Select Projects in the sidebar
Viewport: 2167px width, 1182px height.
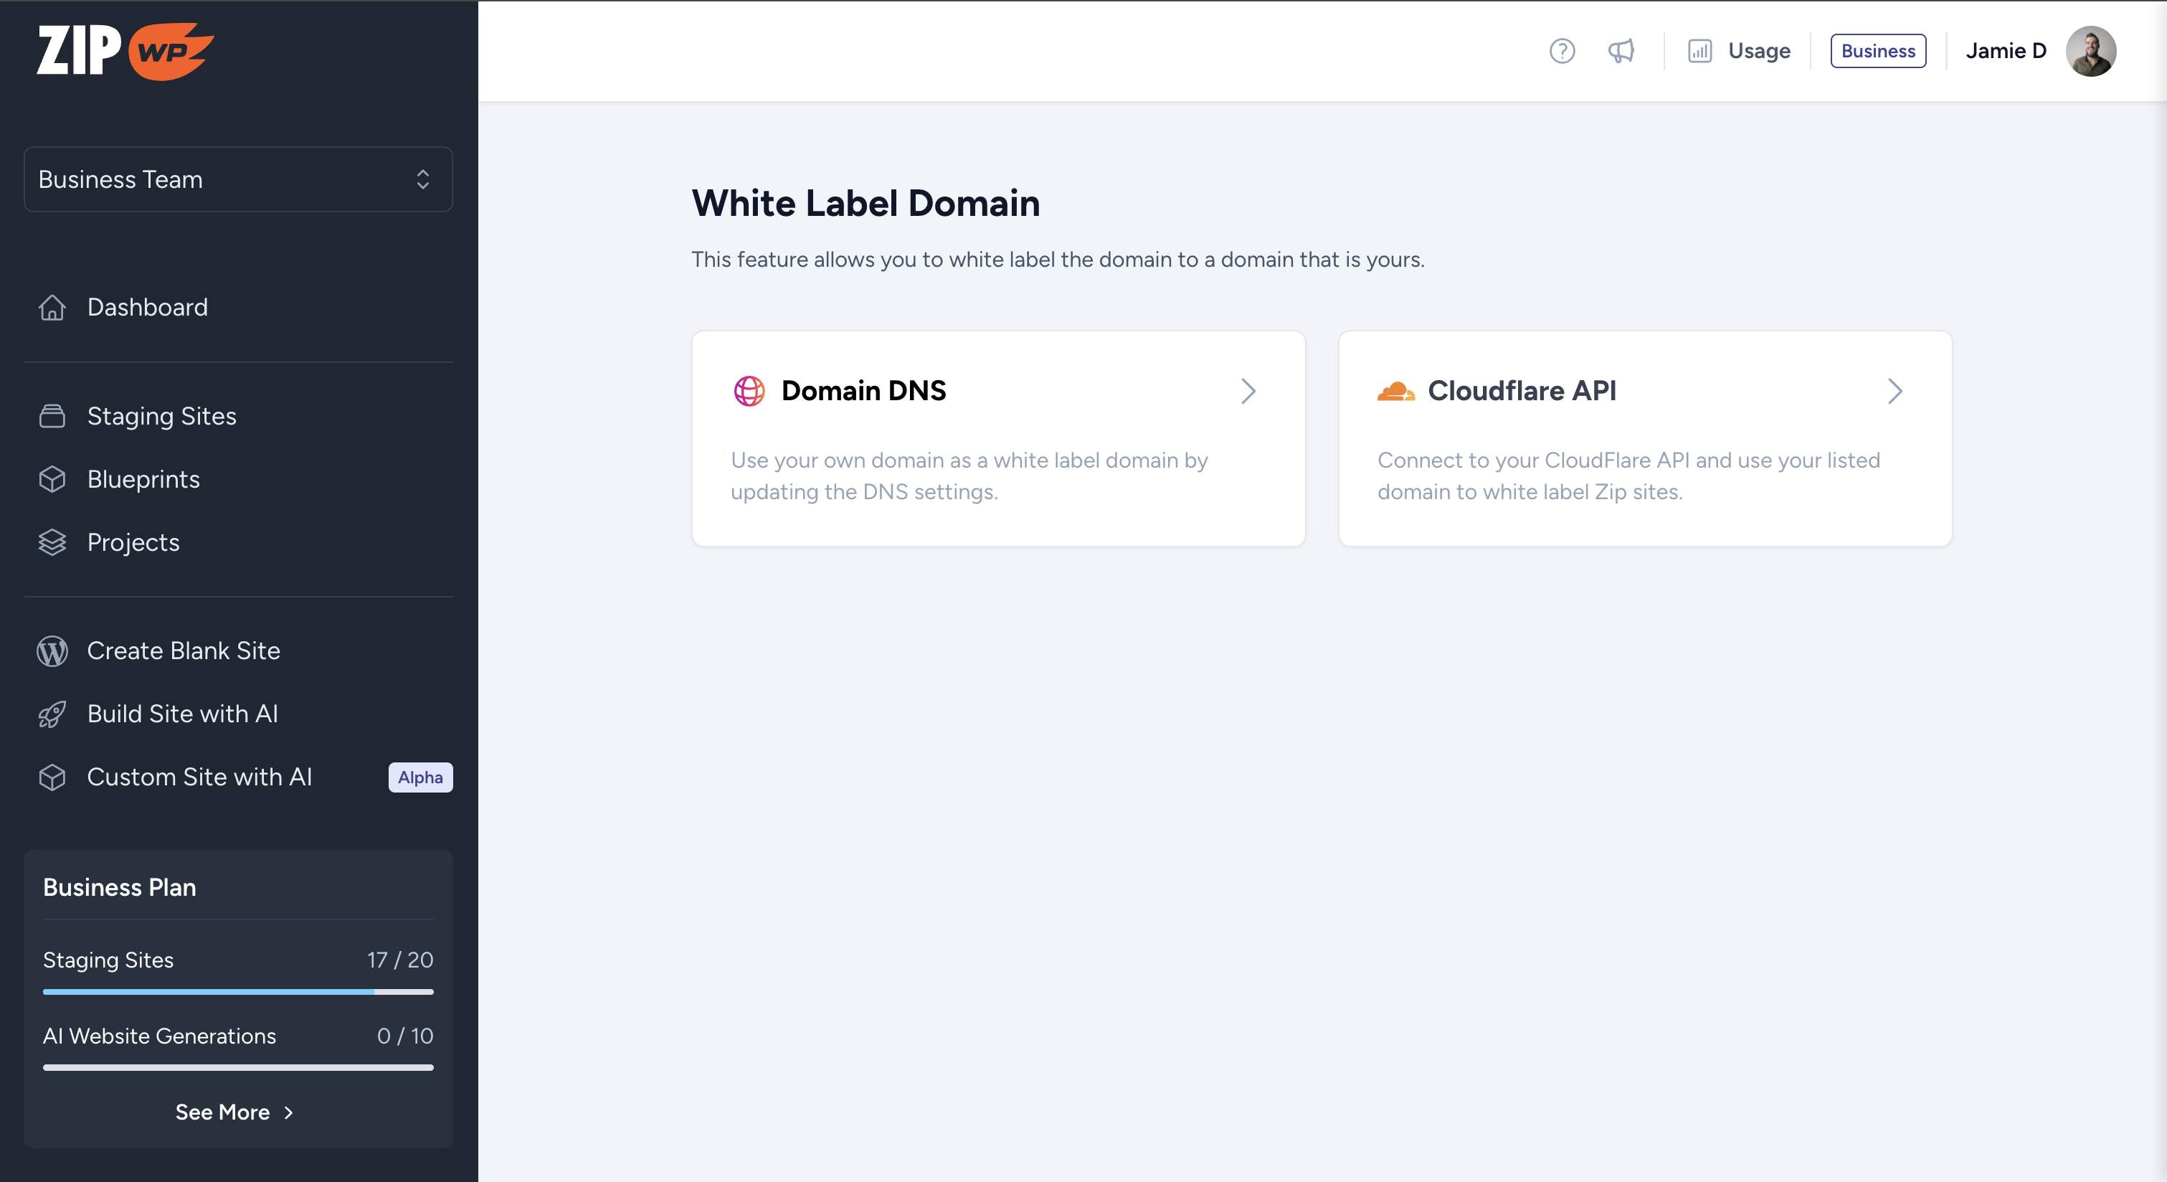tap(133, 542)
